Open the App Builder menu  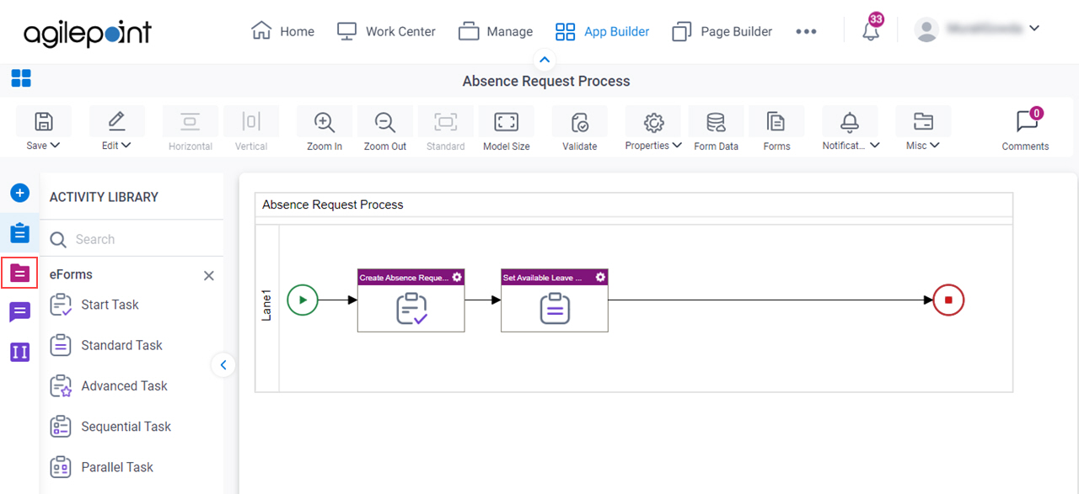[602, 31]
